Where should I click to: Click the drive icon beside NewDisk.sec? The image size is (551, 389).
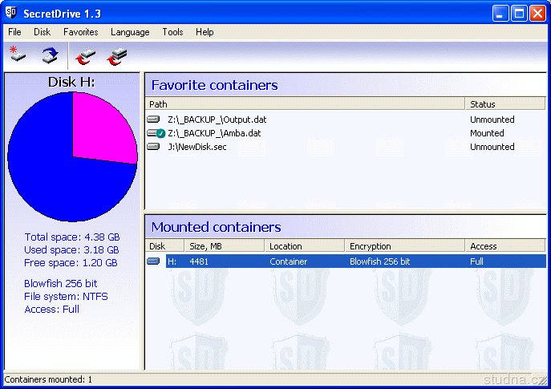[154, 147]
